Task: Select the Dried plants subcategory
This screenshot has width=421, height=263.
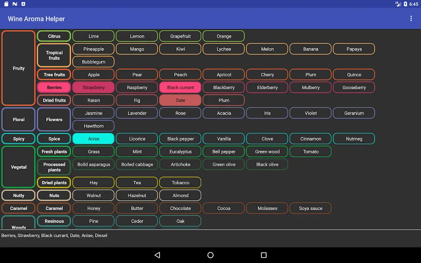Action: tap(54, 183)
